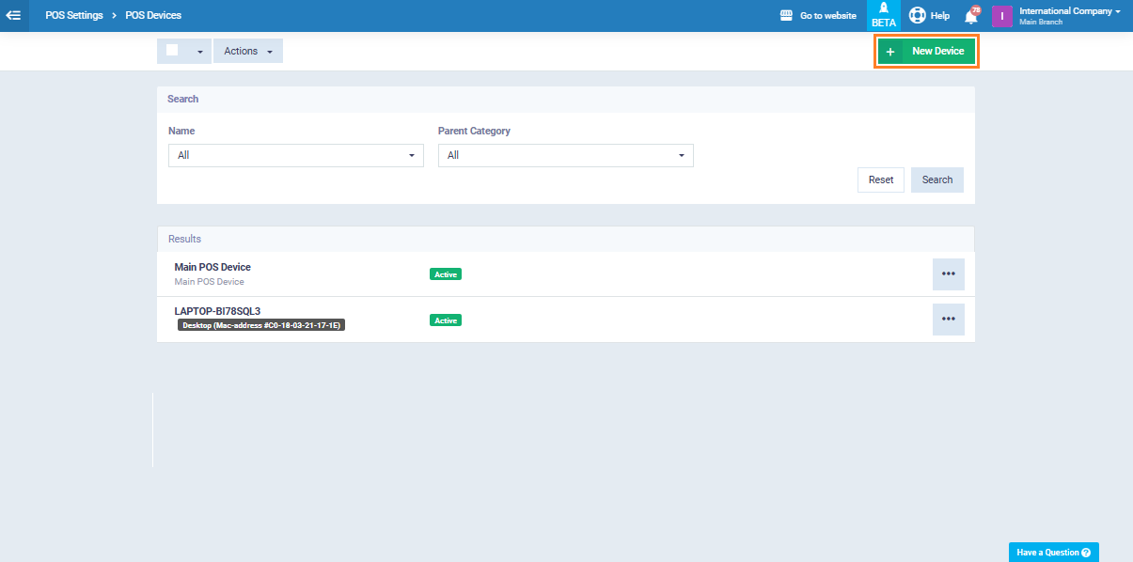The height and width of the screenshot is (562, 1133).
Task: Click the Help lifebuoy icon
Action: pos(918,16)
